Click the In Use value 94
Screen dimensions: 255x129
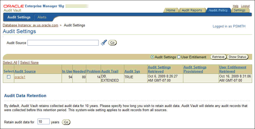click(x=70, y=77)
